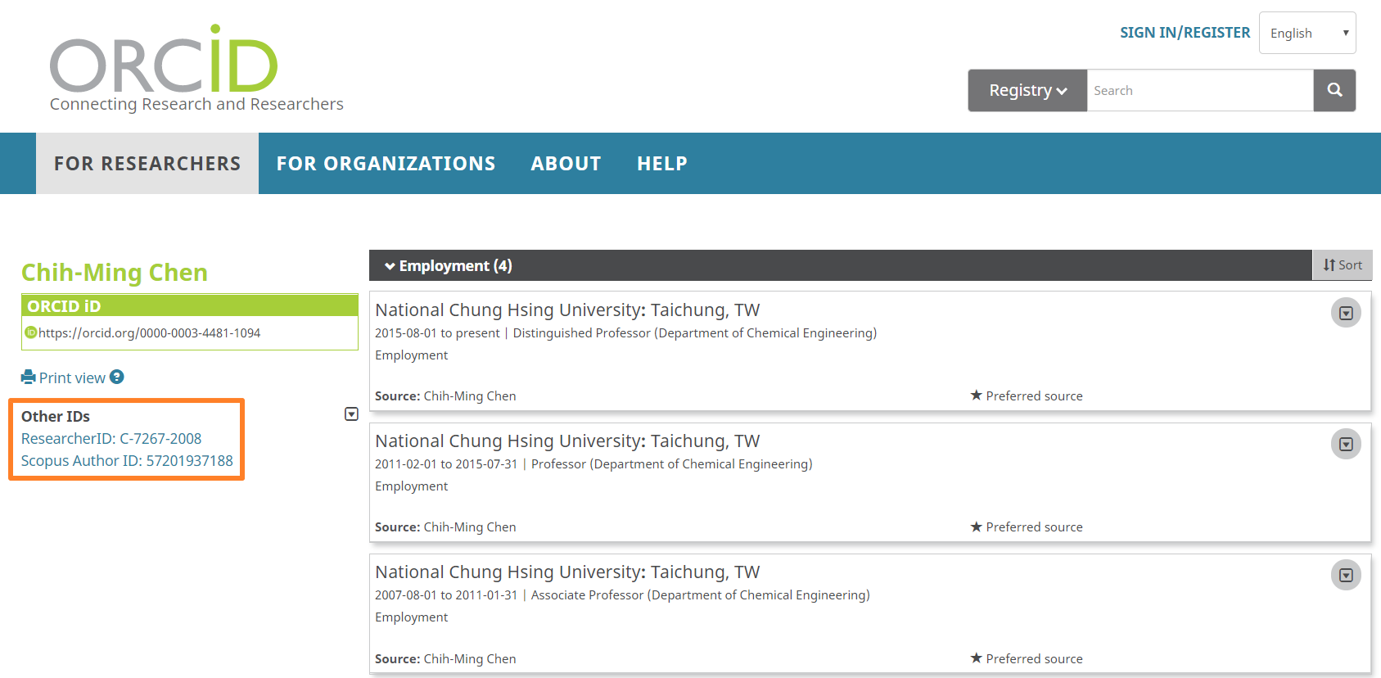Expand details of the 2015-08-01 employment entry
This screenshot has width=1381, height=678.
pos(1346,313)
